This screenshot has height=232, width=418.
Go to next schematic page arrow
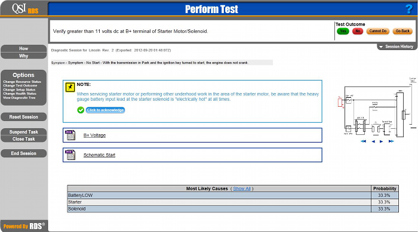381,141
